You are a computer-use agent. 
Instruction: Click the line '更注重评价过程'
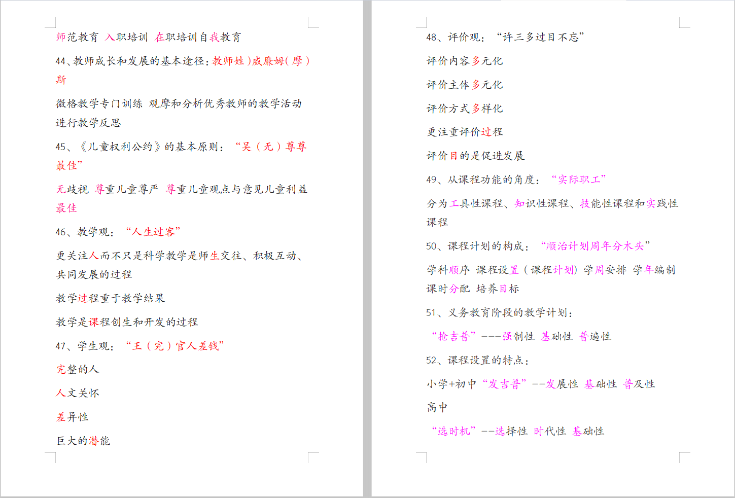pyautogui.click(x=465, y=132)
